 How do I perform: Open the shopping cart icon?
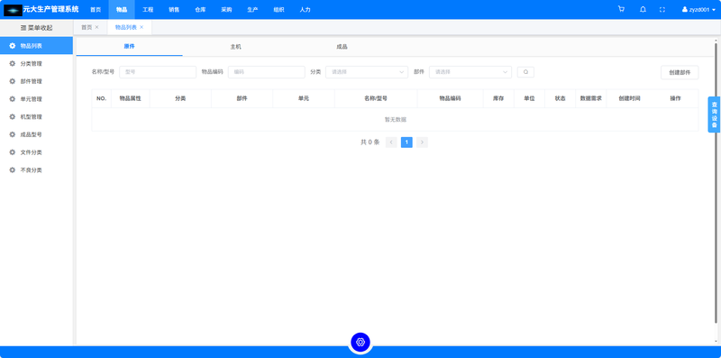coord(621,9)
